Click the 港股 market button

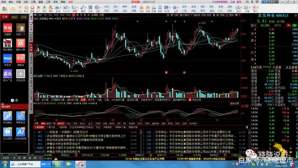pos(230,6)
